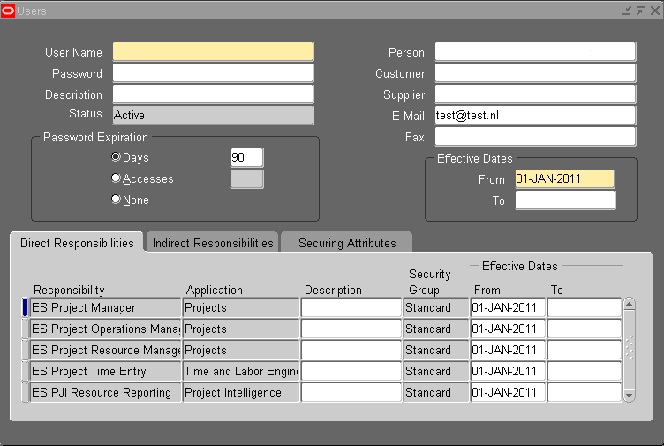Click Description field for ES Project Time Entry

pos(351,371)
